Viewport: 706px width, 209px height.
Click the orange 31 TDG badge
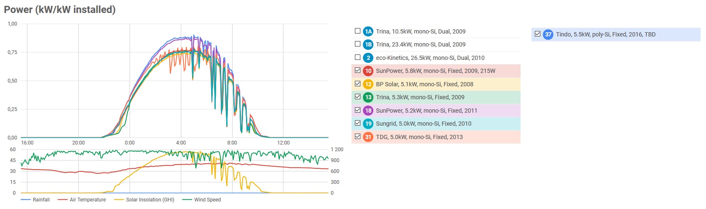coord(368,137)
